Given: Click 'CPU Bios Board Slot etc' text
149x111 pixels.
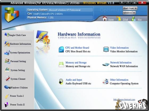Looking at the screenshot, I should coord(78,52).
